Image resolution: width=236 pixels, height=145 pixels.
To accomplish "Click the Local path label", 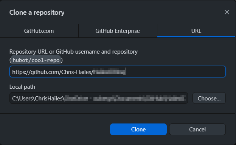I will tap(22, 87).
